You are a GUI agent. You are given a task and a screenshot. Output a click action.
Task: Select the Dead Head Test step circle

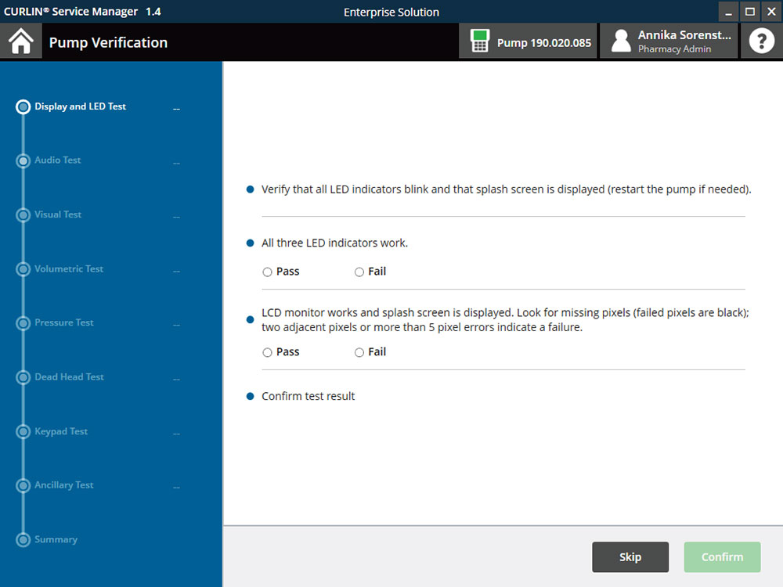[x=23, y=378]
